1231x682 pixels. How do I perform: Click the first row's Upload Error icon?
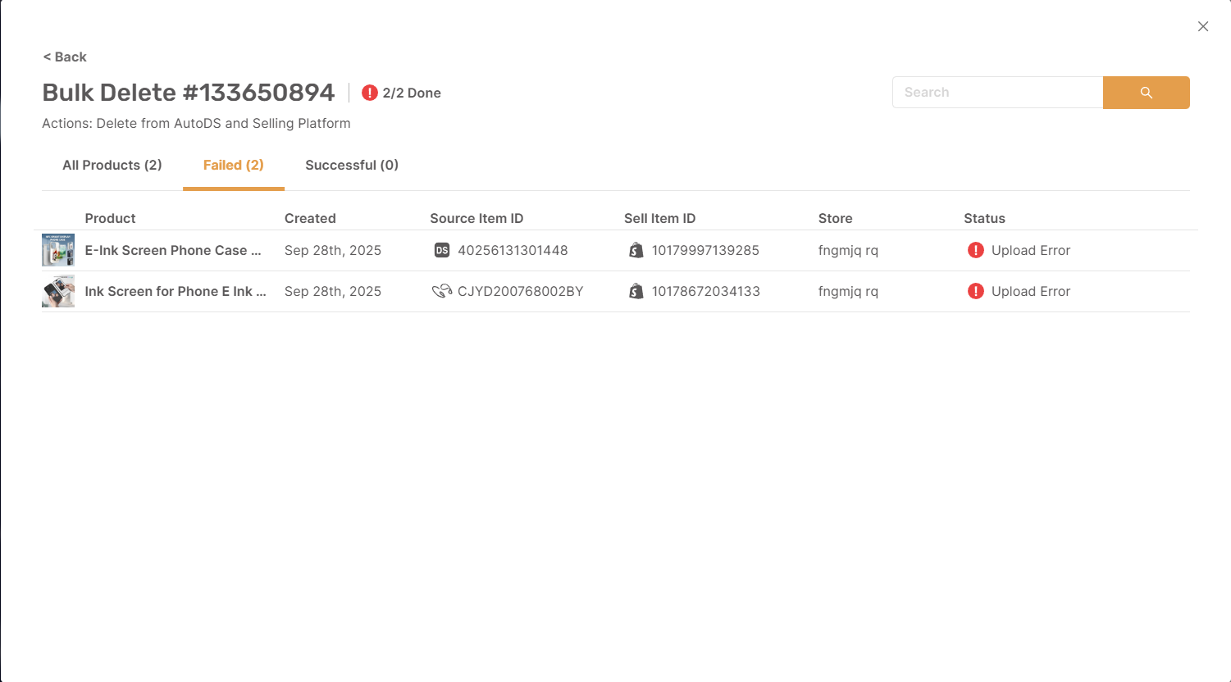pos(975,251)
